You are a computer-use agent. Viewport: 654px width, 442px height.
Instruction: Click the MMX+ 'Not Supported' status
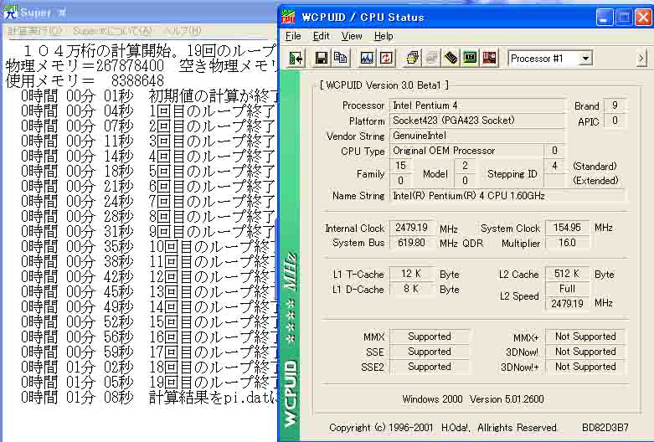click(x=585, y=337)
